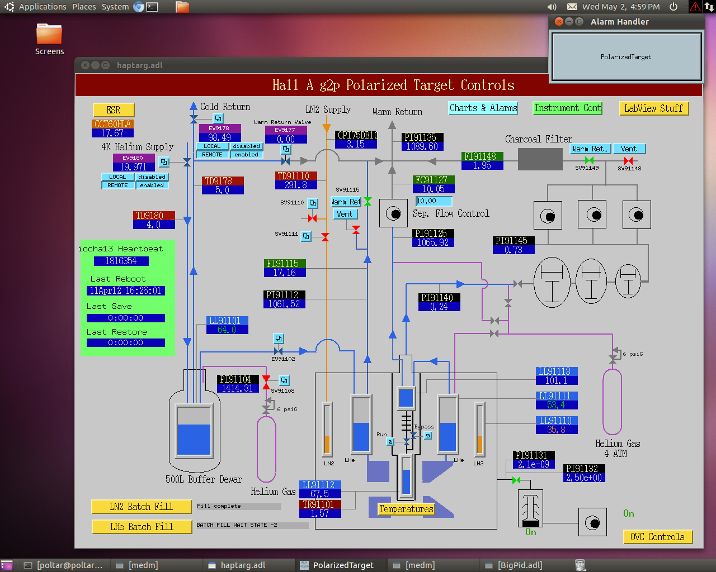Click the green SV91115 valve symbol
This screenshot has height=572, width=716.
368,201
